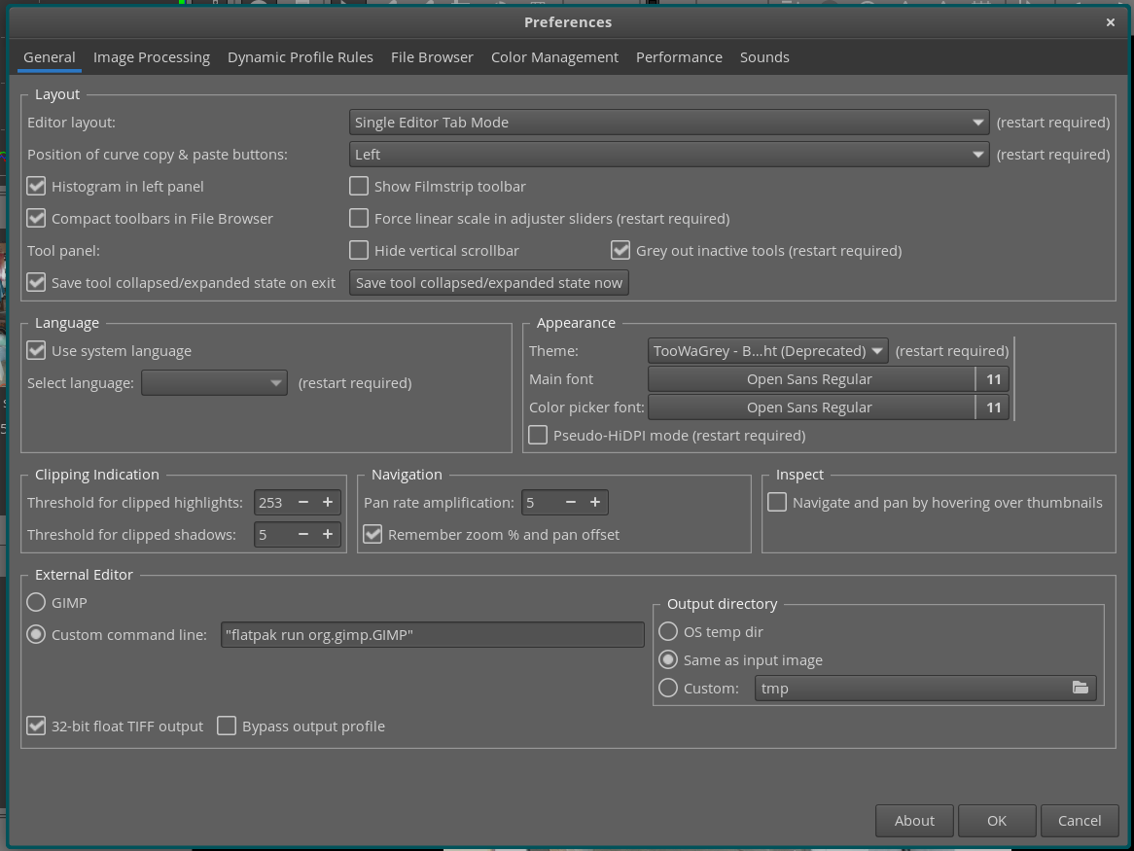The width and height of the screenshot is (1134, 851).
Task: Check Pseudo-HiDPI mode option
Action: [538, 436]
